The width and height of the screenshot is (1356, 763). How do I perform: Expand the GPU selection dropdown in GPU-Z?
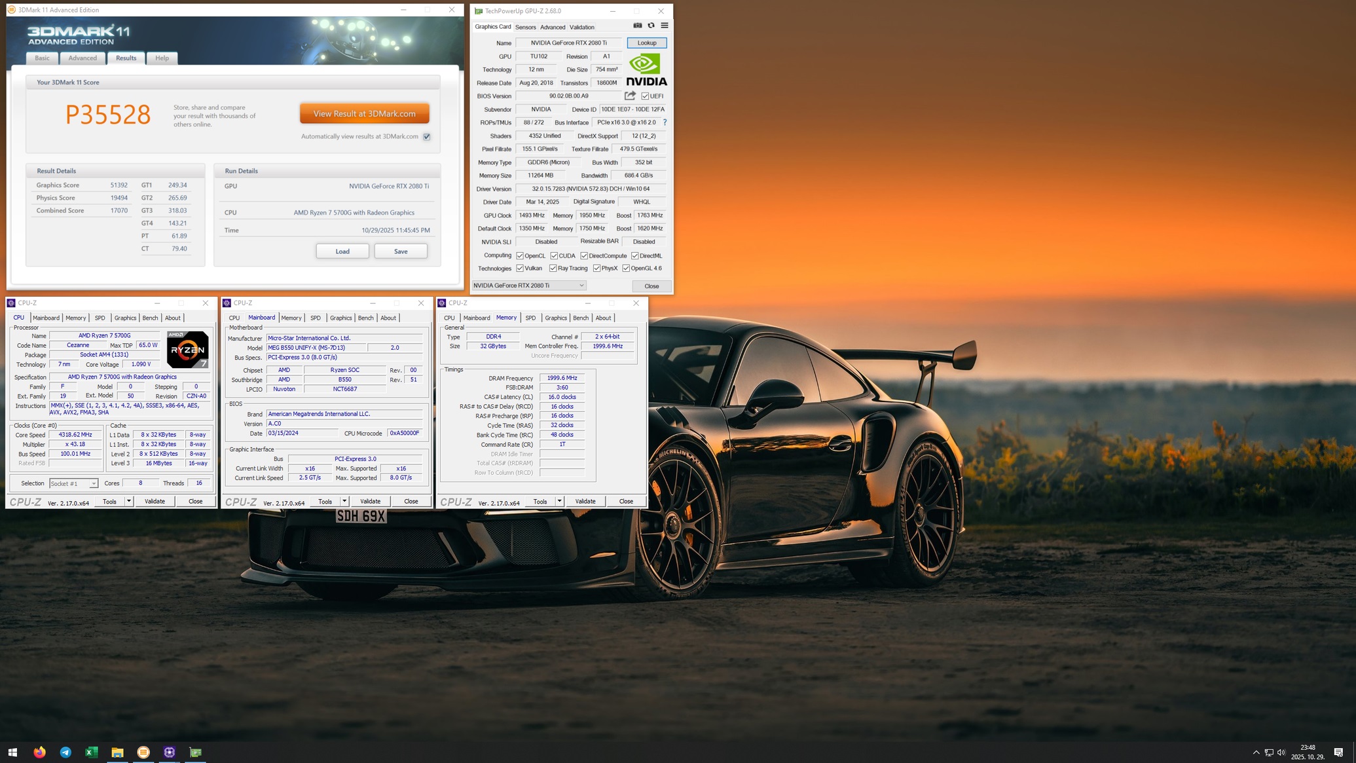click(581, 286)
